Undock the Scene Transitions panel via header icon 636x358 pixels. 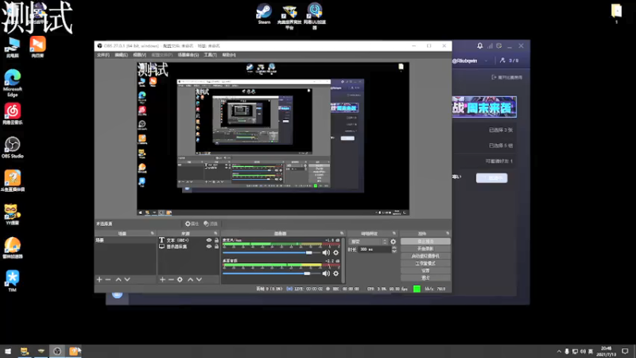(394, 233)
